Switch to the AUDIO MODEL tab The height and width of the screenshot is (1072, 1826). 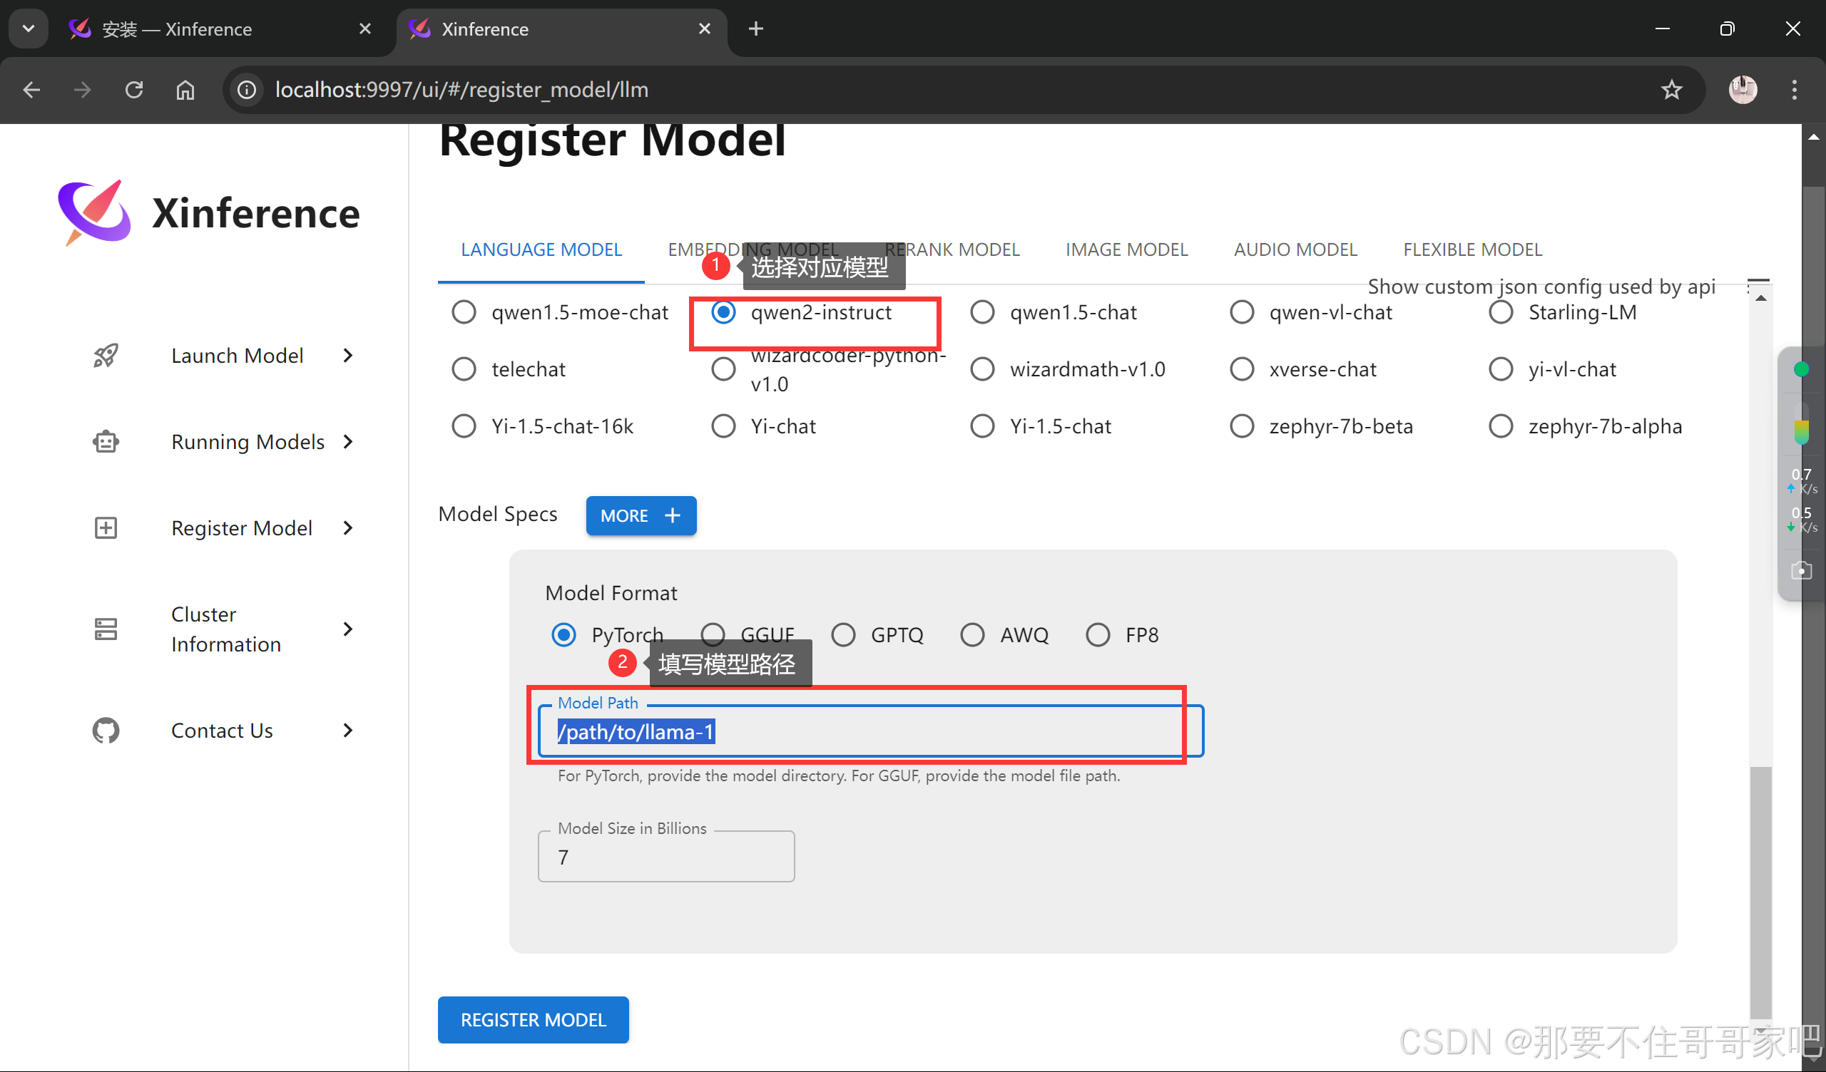(1295, 250)
